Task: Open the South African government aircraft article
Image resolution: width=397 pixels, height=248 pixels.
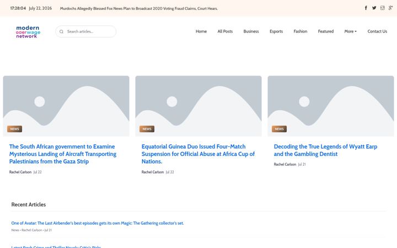Action: [x=63, y=154]
